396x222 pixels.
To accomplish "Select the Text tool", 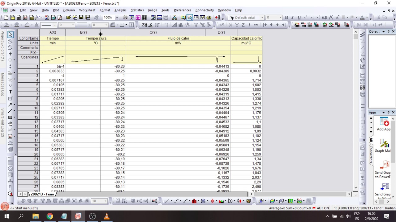I will point(10,92).
